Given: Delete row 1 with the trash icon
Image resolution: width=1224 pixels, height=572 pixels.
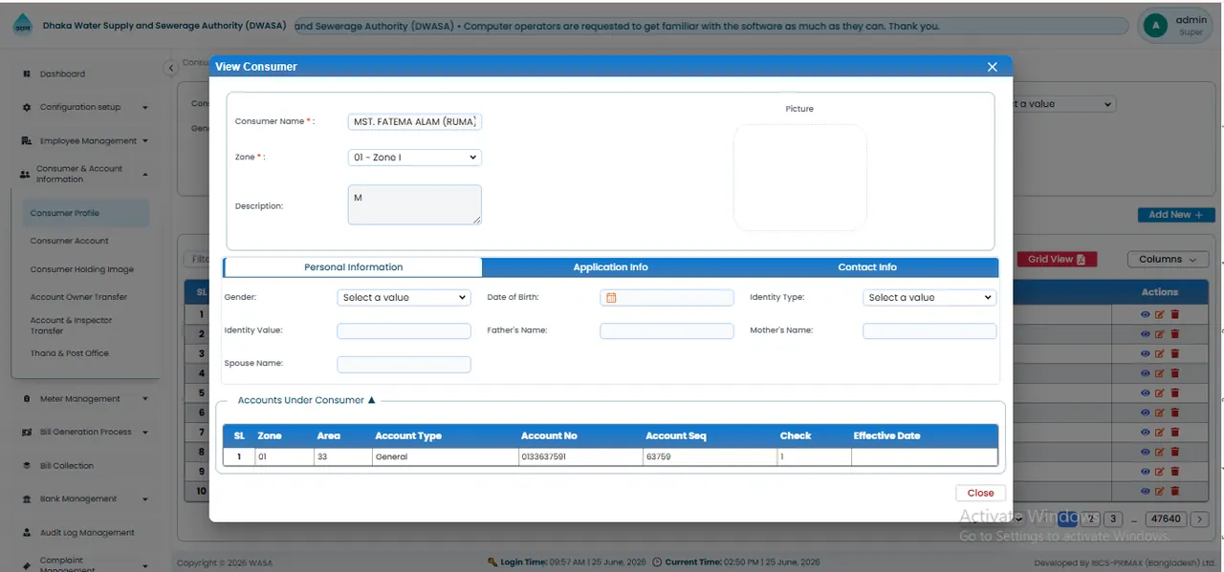Looking at the screenshot, I should [1175, 314].
